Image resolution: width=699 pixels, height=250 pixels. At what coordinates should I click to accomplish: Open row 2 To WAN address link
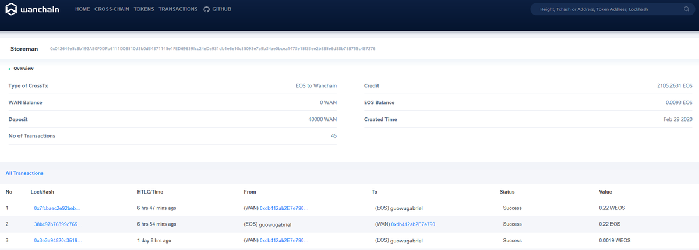click(416, 224)
